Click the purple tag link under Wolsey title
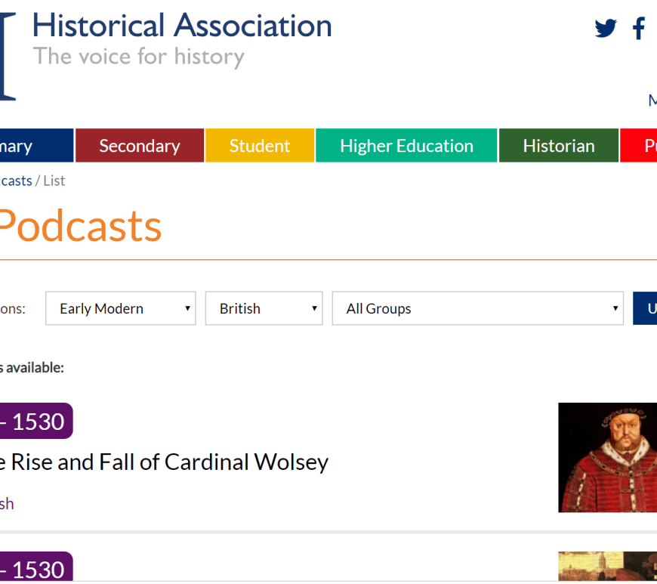 point(7,504)
